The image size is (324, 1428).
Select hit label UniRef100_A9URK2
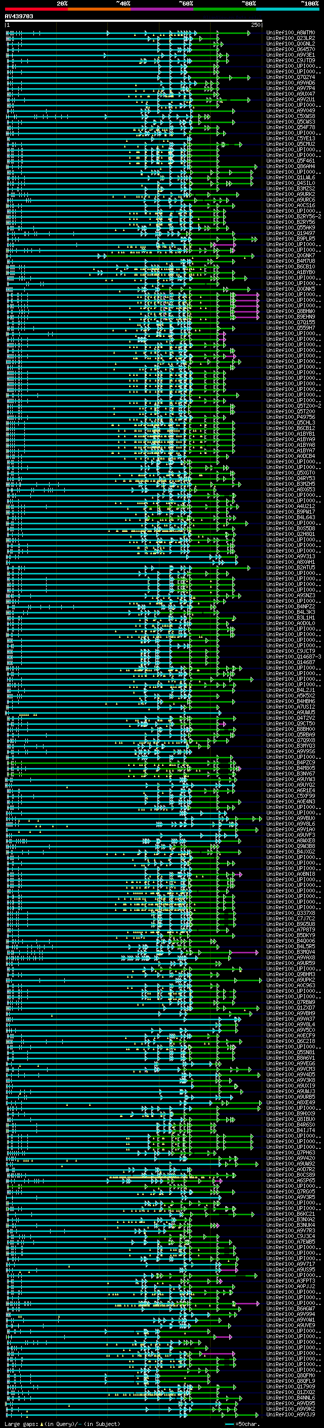[291, 194]
